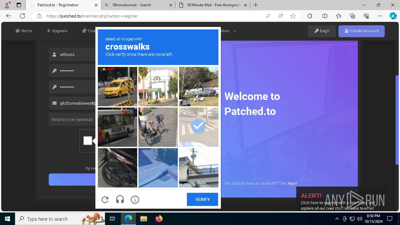Select the house with balcony captcha tile
This screenshot has width=400, height=225.
[199, 168]
